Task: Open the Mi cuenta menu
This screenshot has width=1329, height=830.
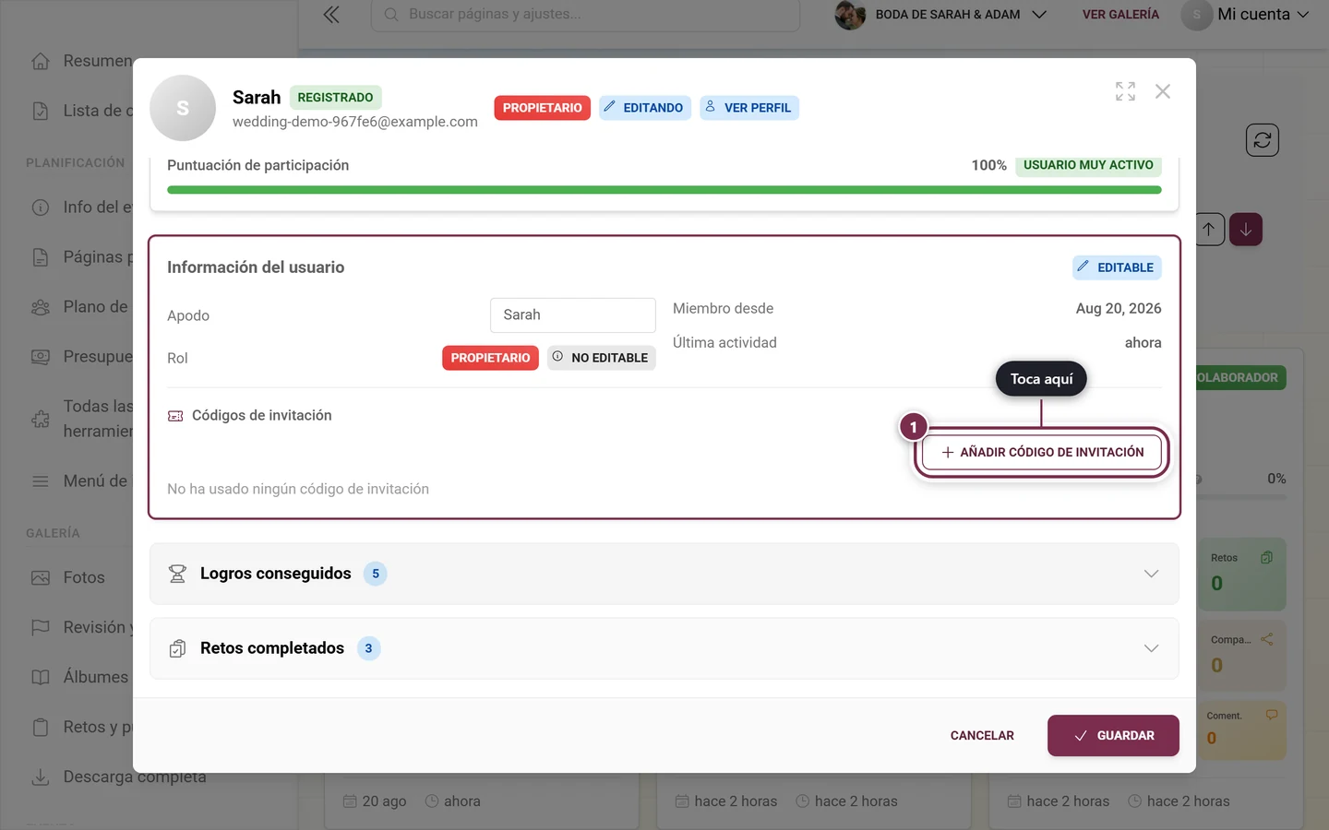Action: [x=1246, y=15]
